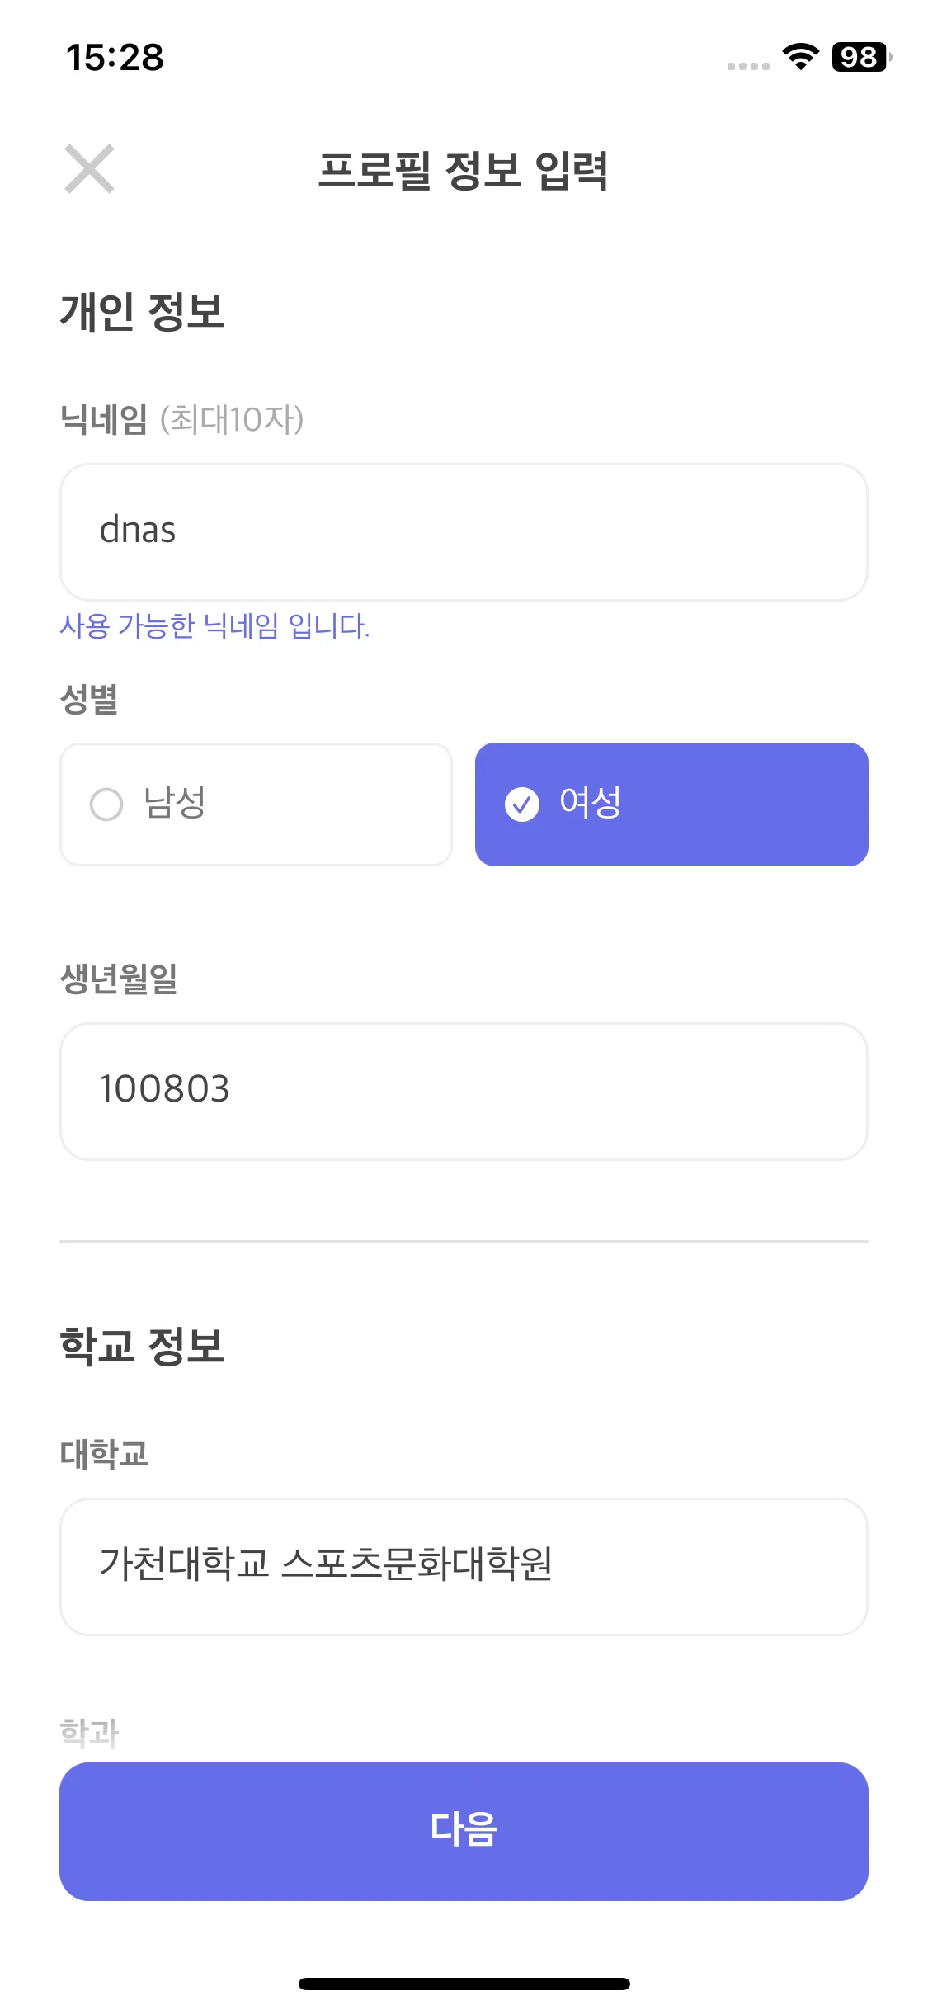Tap the clock showing 15:28
Viewport: 928px width, 2010px height.
click(x=115, y=58)
